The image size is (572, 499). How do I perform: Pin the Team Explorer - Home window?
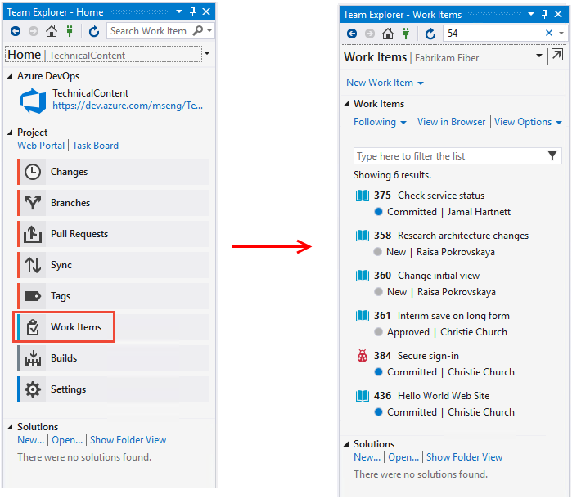point(192,11)
